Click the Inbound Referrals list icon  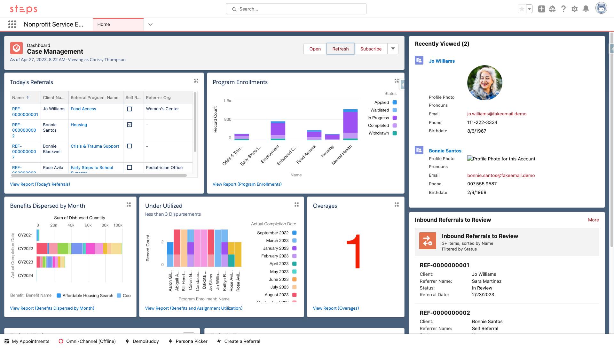[428, 241]
